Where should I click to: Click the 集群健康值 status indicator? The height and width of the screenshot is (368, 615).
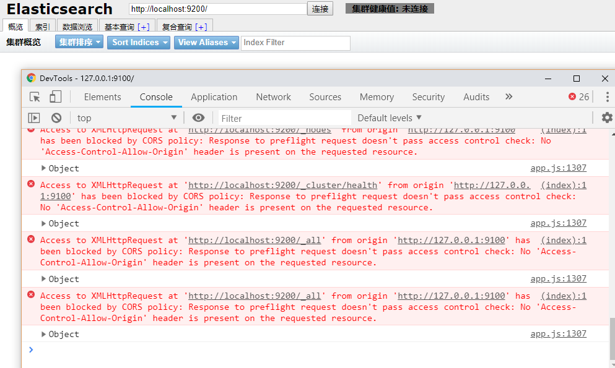click(x=390, y=9)
